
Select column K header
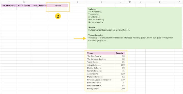(x=101, y=2)
